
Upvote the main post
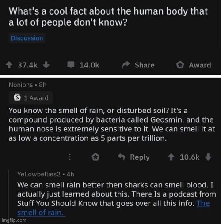coord(9,65)
